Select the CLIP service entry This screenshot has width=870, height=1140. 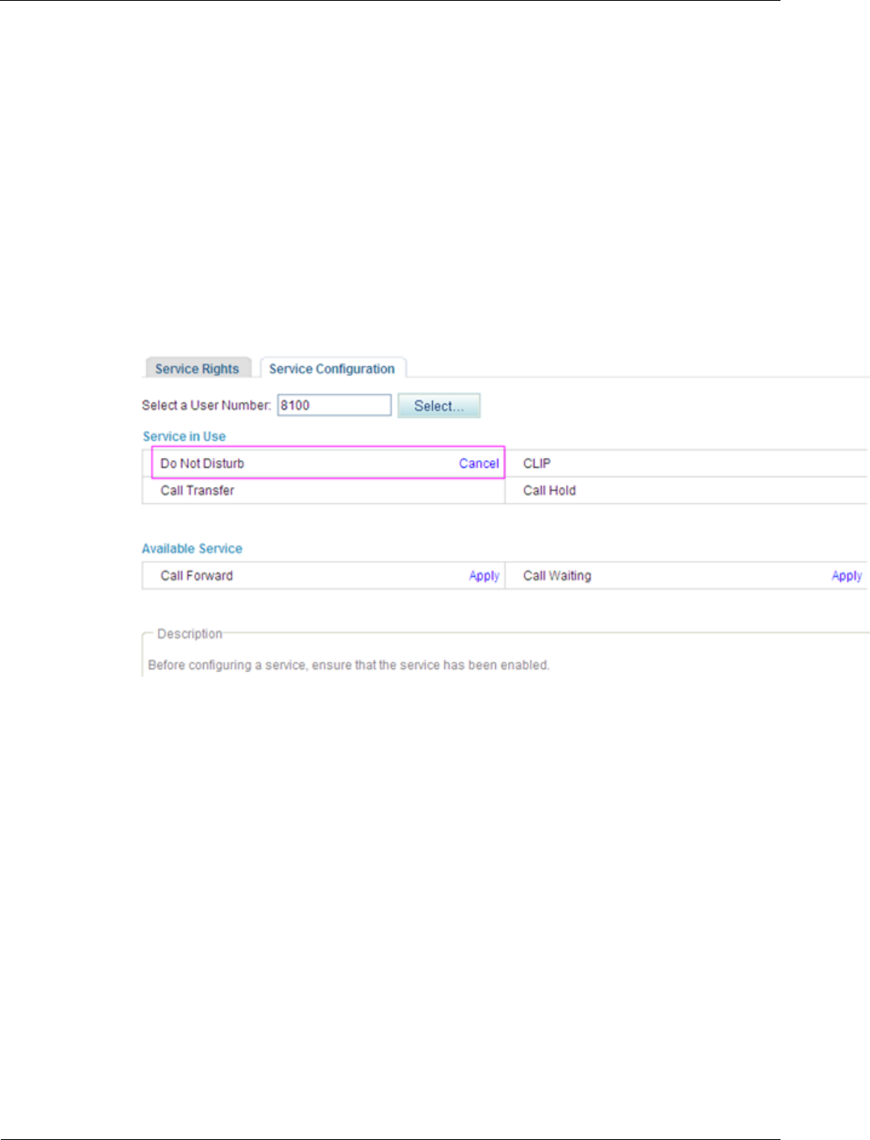tap(537, 464)
